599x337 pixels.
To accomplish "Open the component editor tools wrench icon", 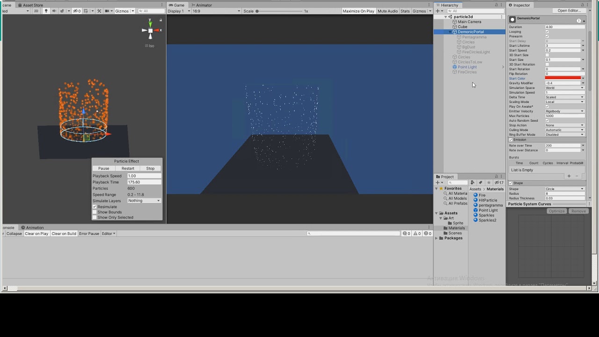I will click(99, 11).
